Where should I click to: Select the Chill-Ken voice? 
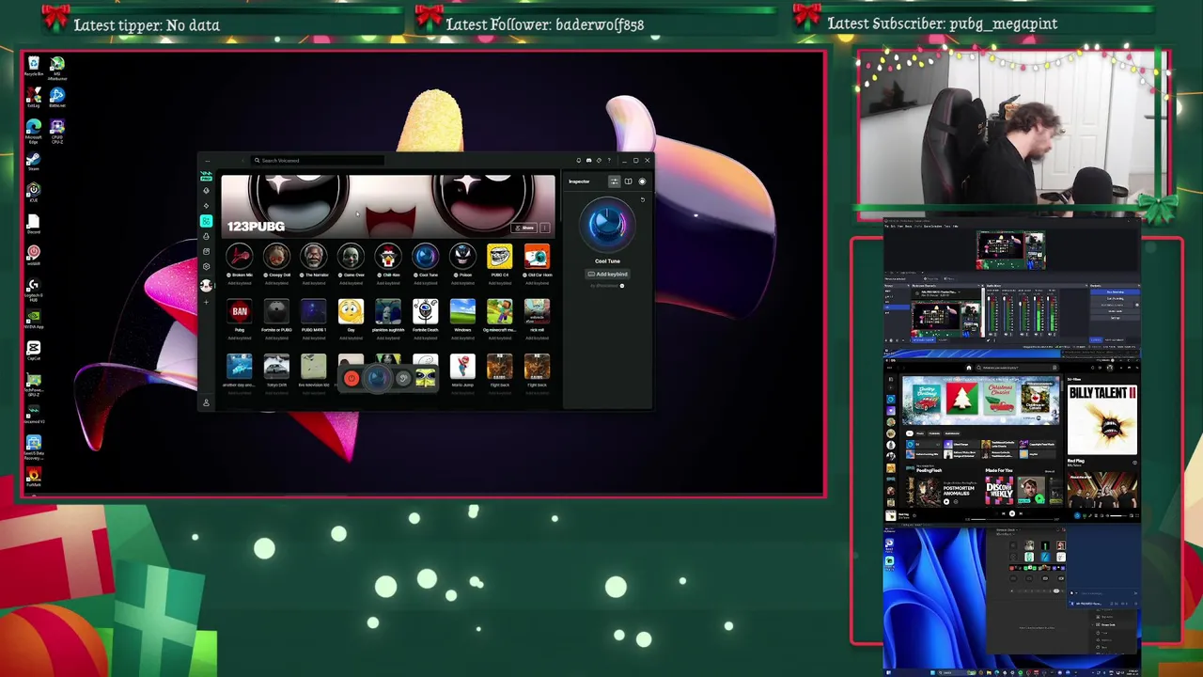[x=388, y=256]
